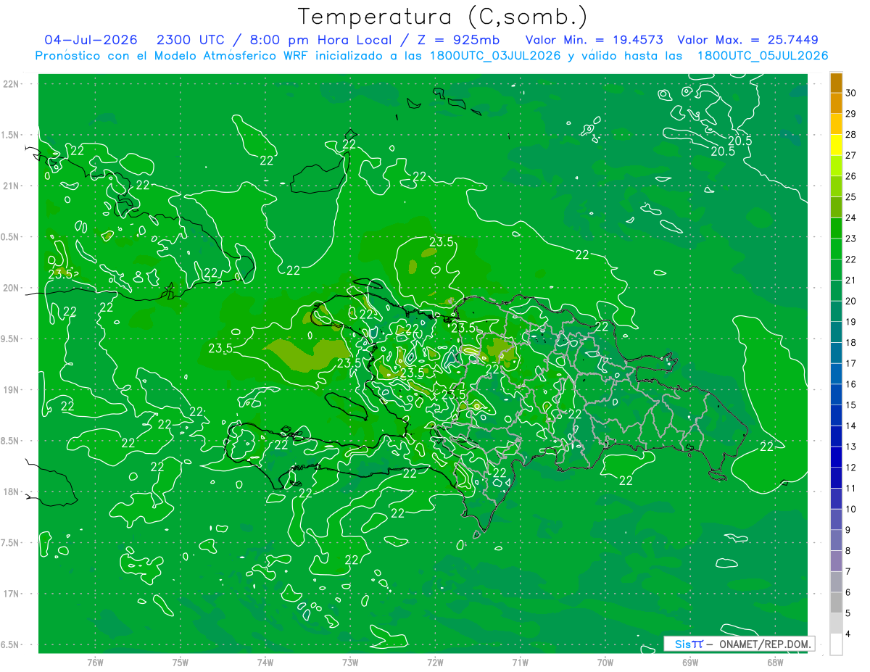870x672 pixels.
Task: Click the longitude axis label '71W'
Action: [x=520, y=663]
